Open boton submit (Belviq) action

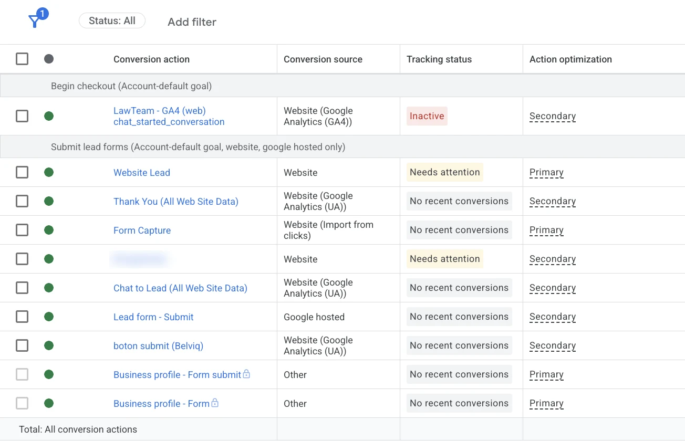158,346
